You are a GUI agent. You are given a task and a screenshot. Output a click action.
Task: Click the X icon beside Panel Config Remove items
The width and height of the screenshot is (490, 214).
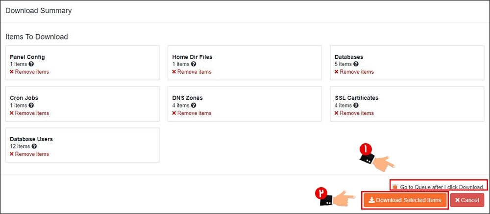pyautogui.click(x=12, y=72)
